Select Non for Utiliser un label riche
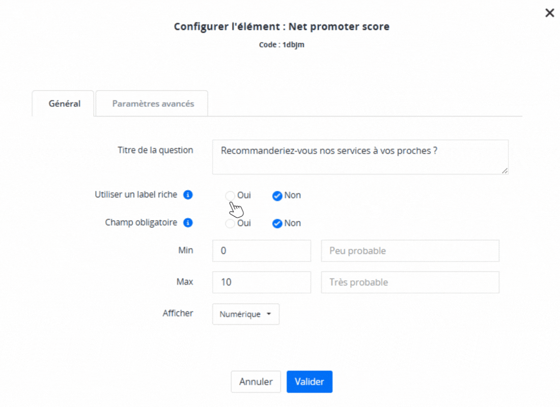This screenshot has width=560, height=407. [277, 196]
